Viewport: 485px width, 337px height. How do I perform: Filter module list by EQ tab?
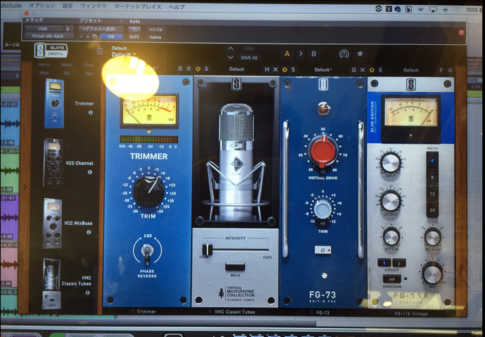point(66,73)
